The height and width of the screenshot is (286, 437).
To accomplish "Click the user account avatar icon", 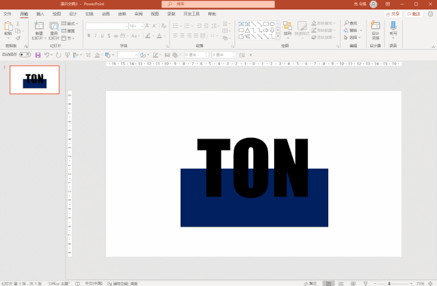I will point(373,4).
